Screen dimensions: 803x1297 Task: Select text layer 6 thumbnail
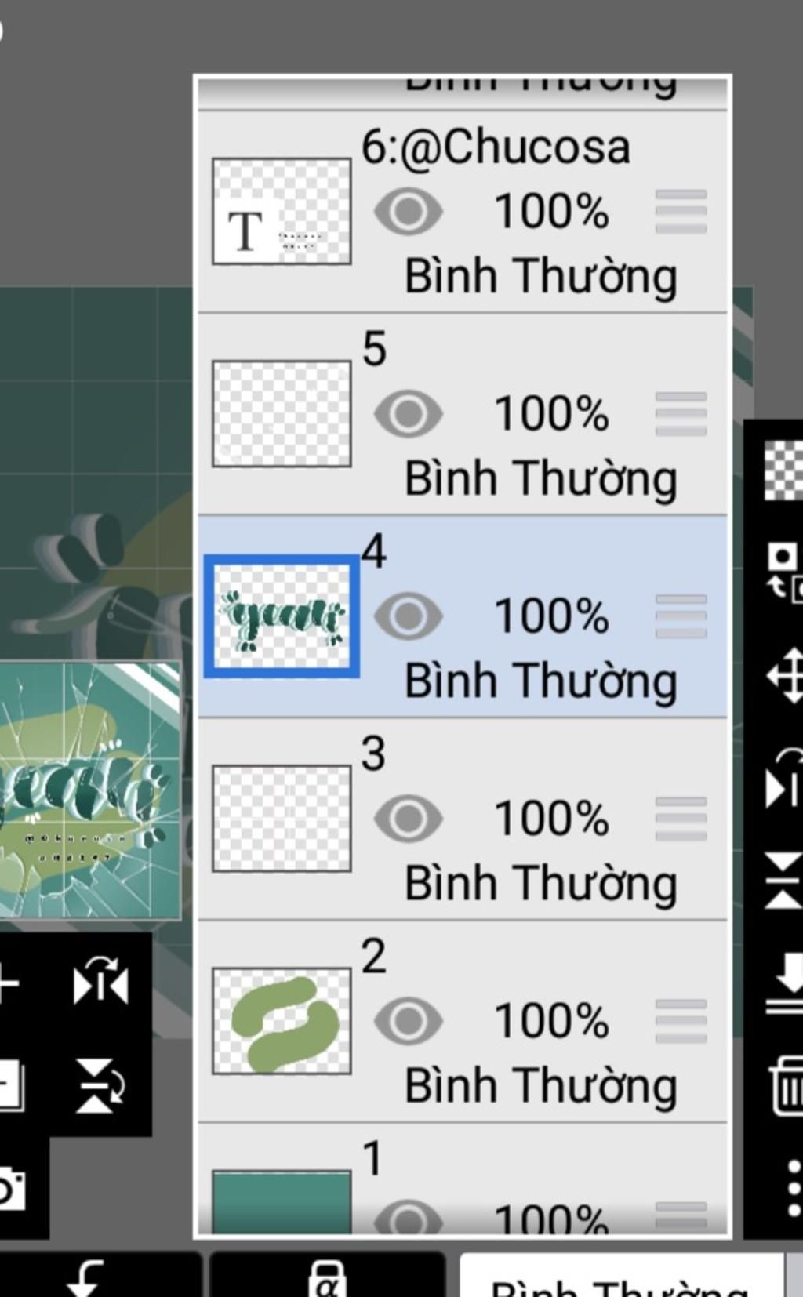click(282, 212)
